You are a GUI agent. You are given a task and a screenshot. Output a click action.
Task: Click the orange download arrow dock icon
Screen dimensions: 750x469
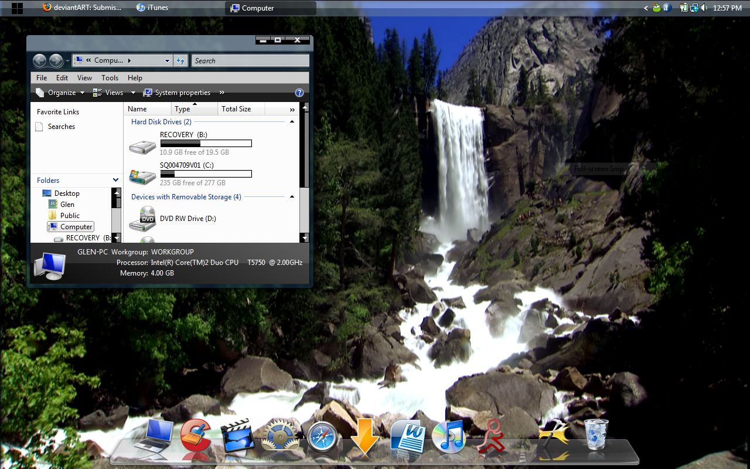(x=364, y=437)
